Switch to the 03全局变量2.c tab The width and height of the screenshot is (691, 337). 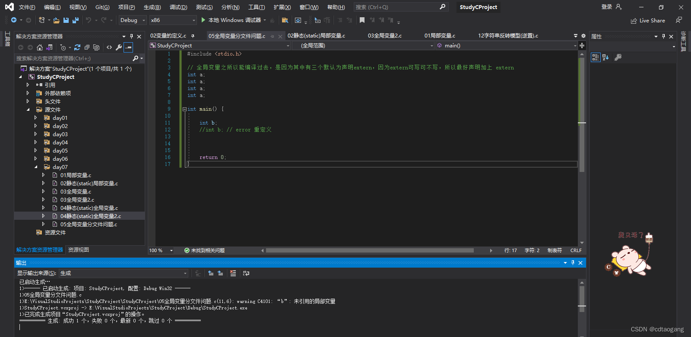(x=385, y=36)
